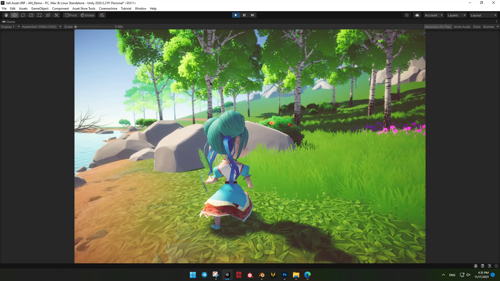This screenshot has height=281, width=500.
Task: Click the background tasks checkmark icon
Action: (496, 266)
